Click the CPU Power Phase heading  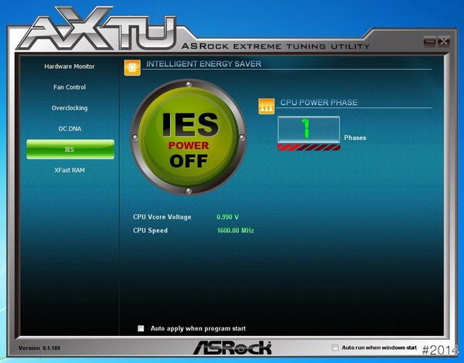[319, 102]
